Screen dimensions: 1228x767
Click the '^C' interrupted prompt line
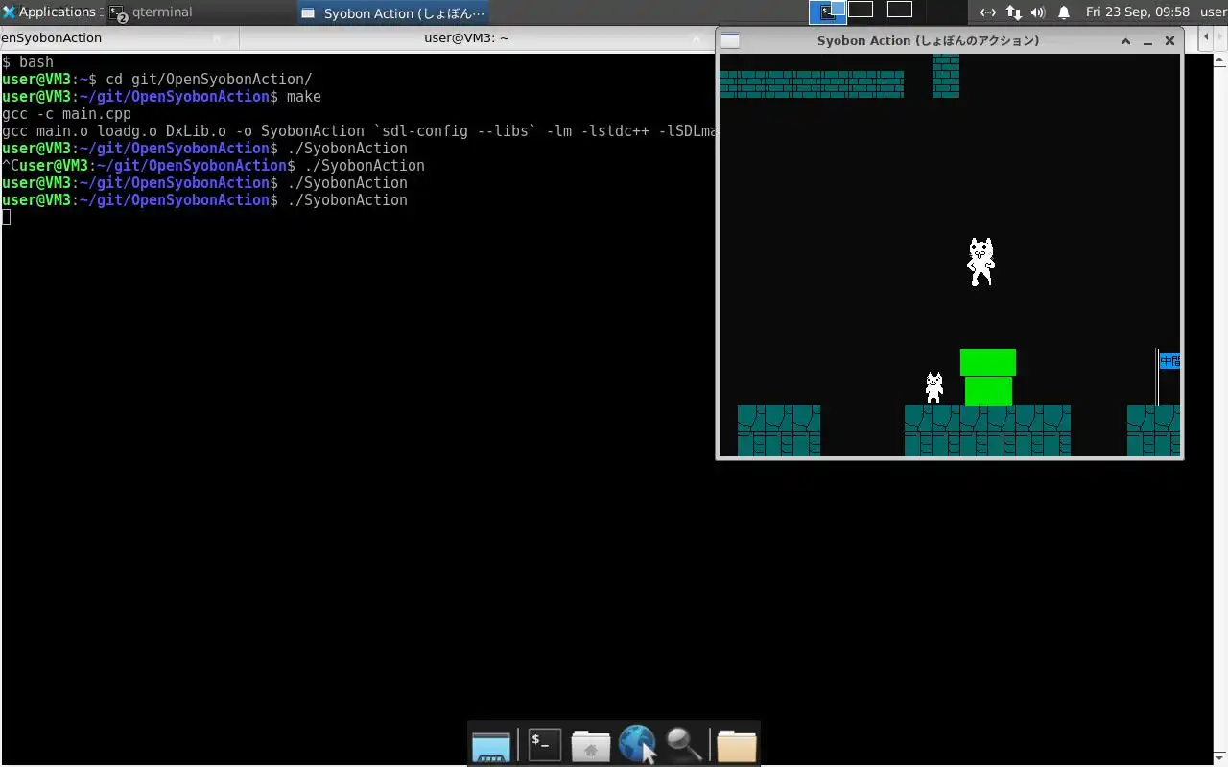coord(213,166)
